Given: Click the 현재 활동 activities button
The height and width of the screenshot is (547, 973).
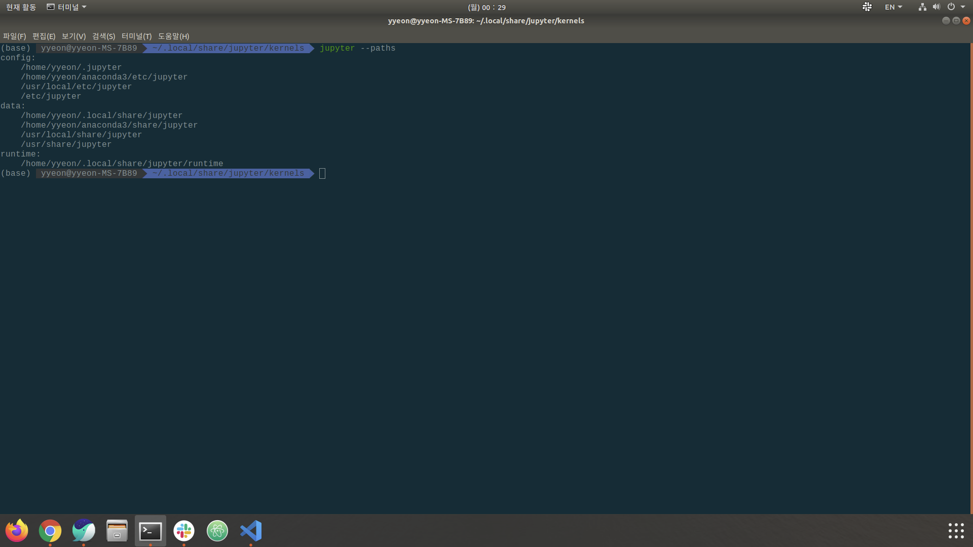Looking at the screenshot, I should point(21,7).
